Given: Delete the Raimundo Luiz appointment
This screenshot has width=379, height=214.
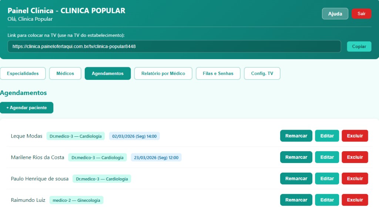Looking at the screenshot, I should click(x=355, y=200).
